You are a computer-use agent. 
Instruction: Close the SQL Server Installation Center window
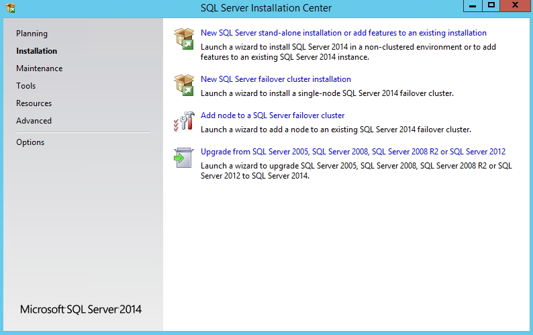point(516,6)
